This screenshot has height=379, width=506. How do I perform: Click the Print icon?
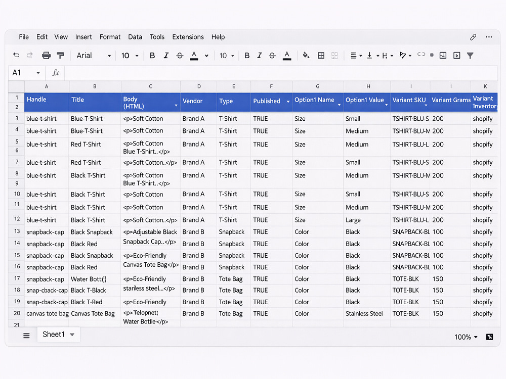point(47,56)
